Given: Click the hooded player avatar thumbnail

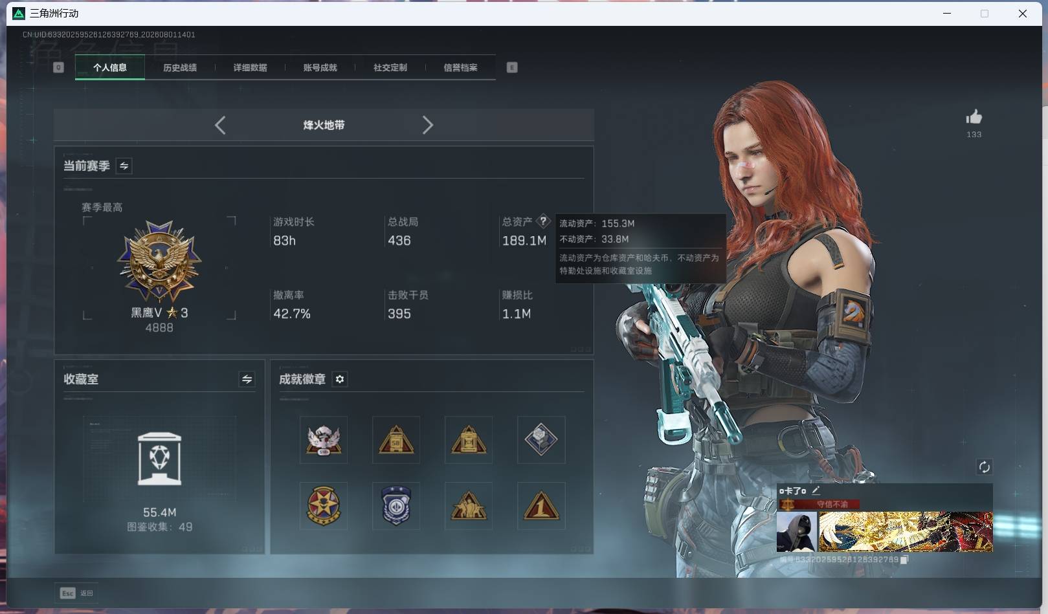Looking at the screenshot, I should (x=797, y=532).
